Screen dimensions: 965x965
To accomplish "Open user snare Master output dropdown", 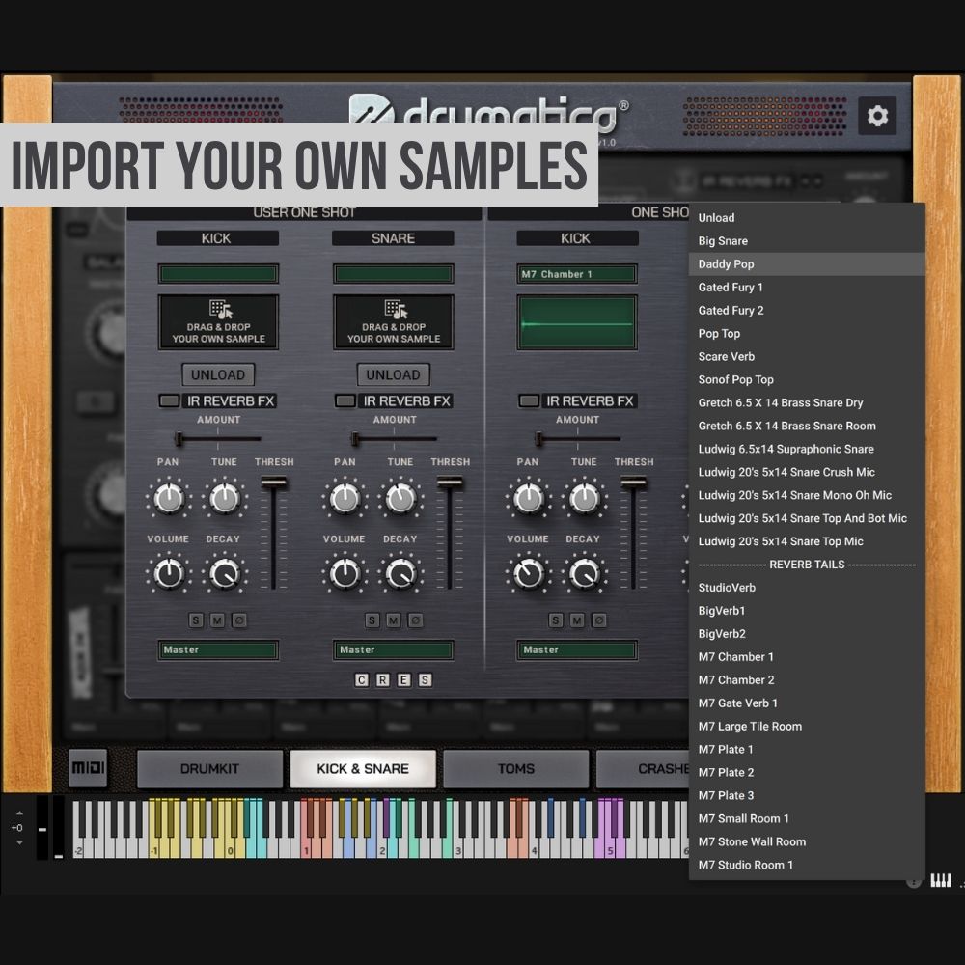I will click(x=394, y=649).
